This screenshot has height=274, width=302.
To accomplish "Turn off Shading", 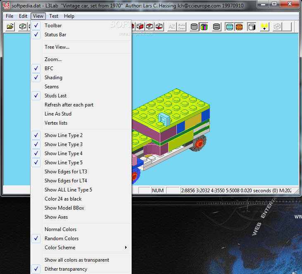I will pyautogui.click(x=81, y=78).
